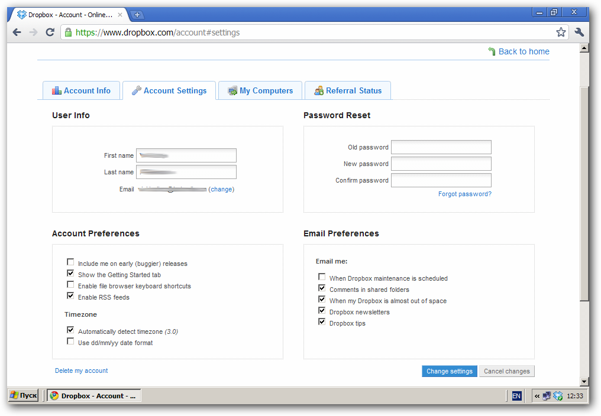Image resolution: width=601 pixels, height=416 pixels.
Task: Click the green SSL padlock icon
Action: pyautogui.click(x=68, y=32)
